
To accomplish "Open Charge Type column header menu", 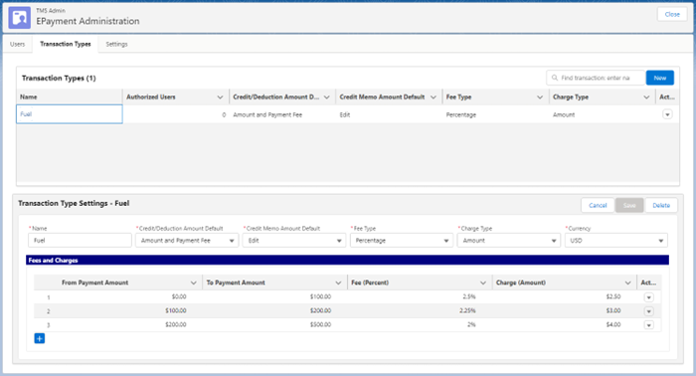I will pos(646,97).
